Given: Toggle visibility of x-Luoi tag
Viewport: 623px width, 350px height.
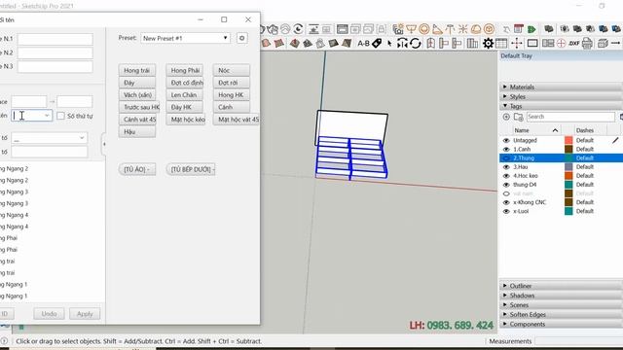Looking at the screenshot, I should (506, 211).
